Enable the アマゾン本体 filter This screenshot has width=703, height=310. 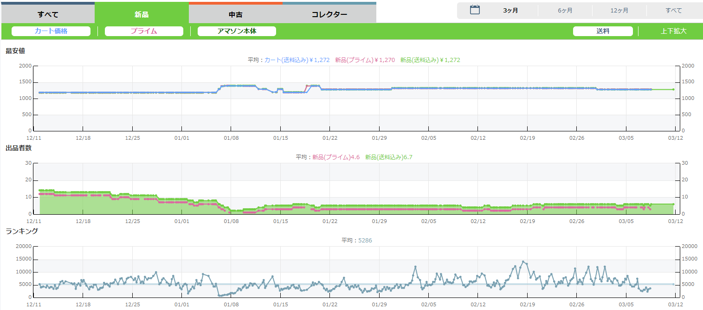point(237,31)
